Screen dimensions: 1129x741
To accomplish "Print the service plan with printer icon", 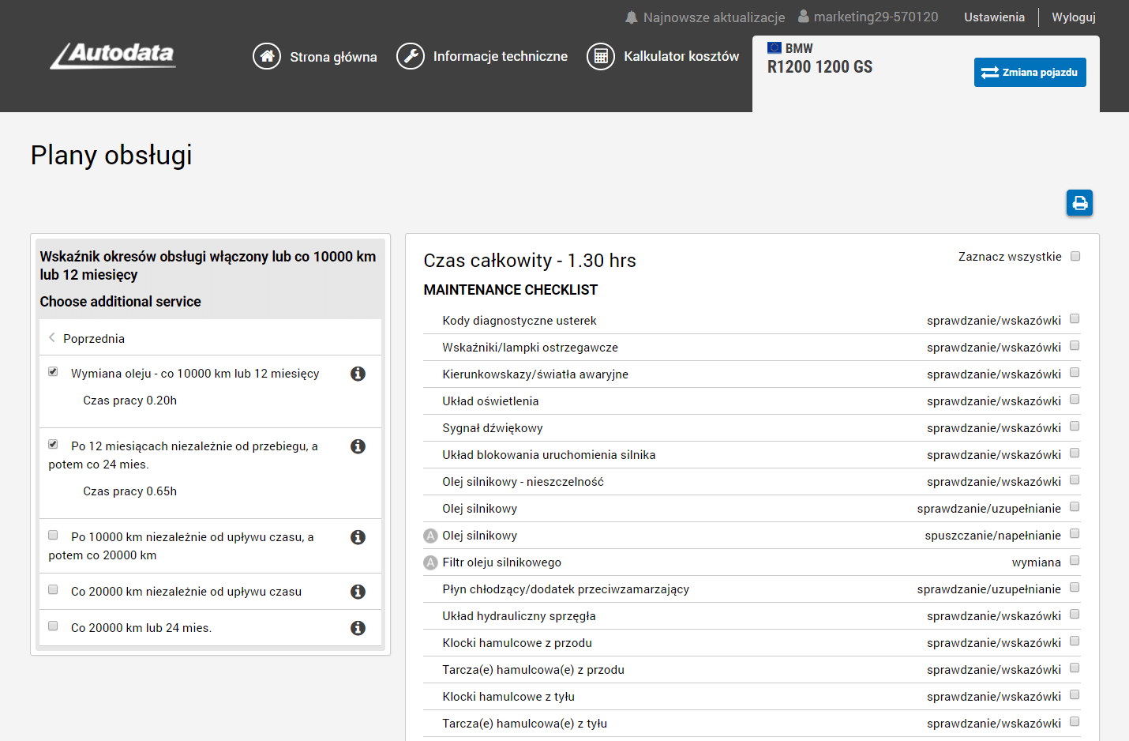I will 1080,203.
